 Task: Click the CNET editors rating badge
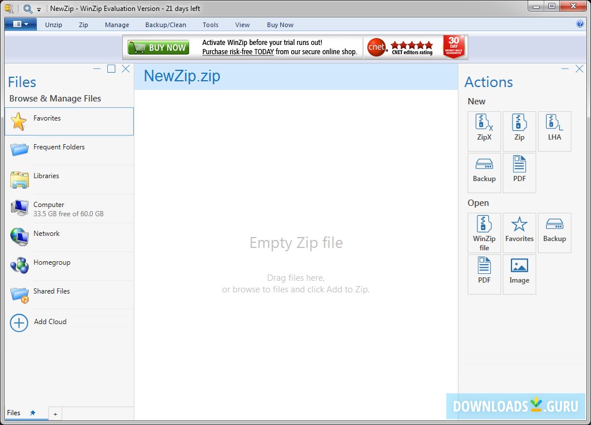pyautogui.click(x=401, y=47)
